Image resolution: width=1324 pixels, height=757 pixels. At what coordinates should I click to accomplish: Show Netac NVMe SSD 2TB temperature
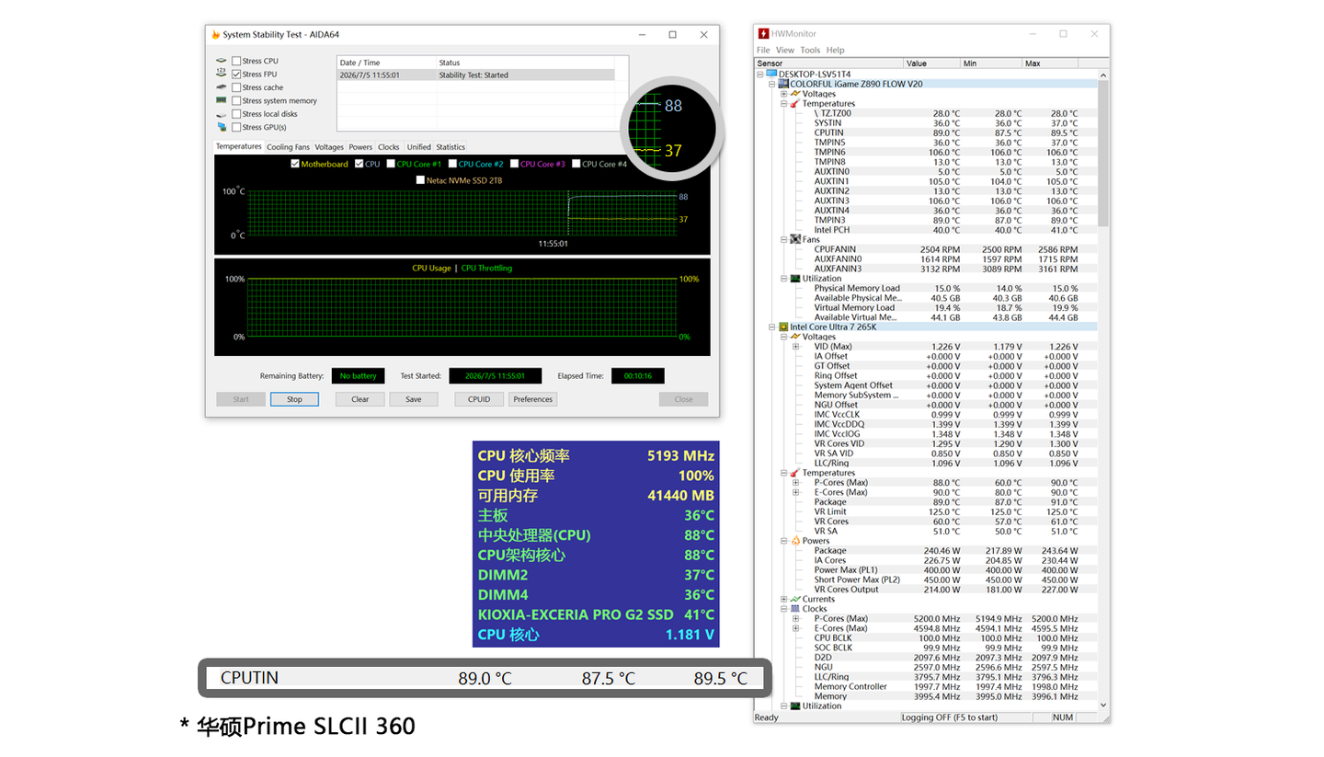tap(421, 180)
